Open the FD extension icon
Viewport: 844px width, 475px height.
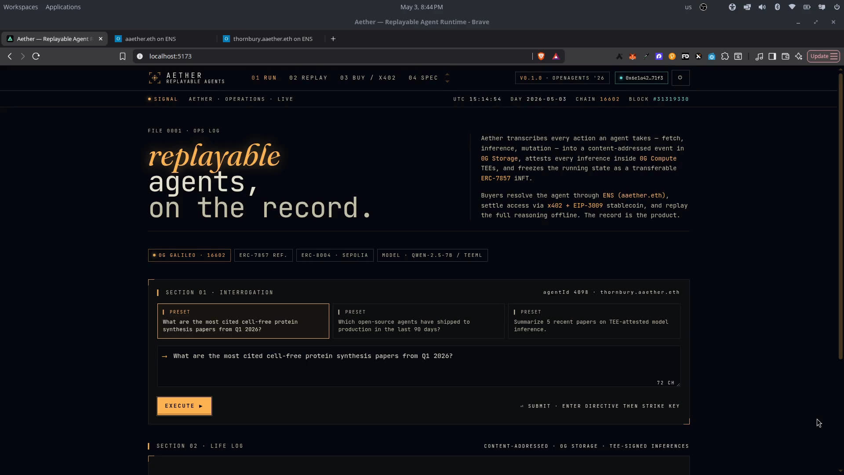point(685,56)
